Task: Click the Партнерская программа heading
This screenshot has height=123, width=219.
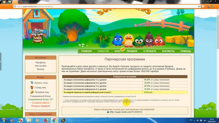Action: click(x=125, y=59)
